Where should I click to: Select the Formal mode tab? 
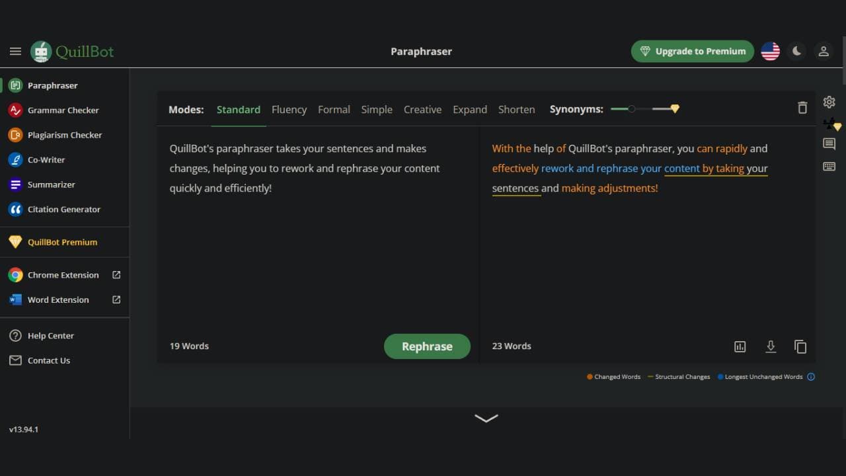pos(334,110)
